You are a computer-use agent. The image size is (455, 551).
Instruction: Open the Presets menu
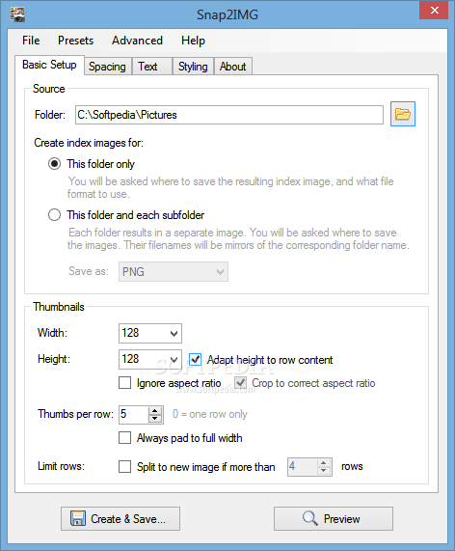tap(75, 41)
